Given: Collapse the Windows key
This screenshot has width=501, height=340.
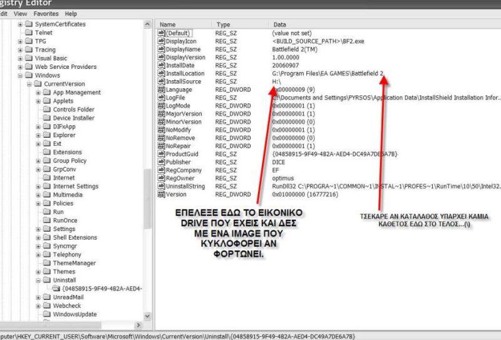Looking at the screenshot, I should 20,75.
